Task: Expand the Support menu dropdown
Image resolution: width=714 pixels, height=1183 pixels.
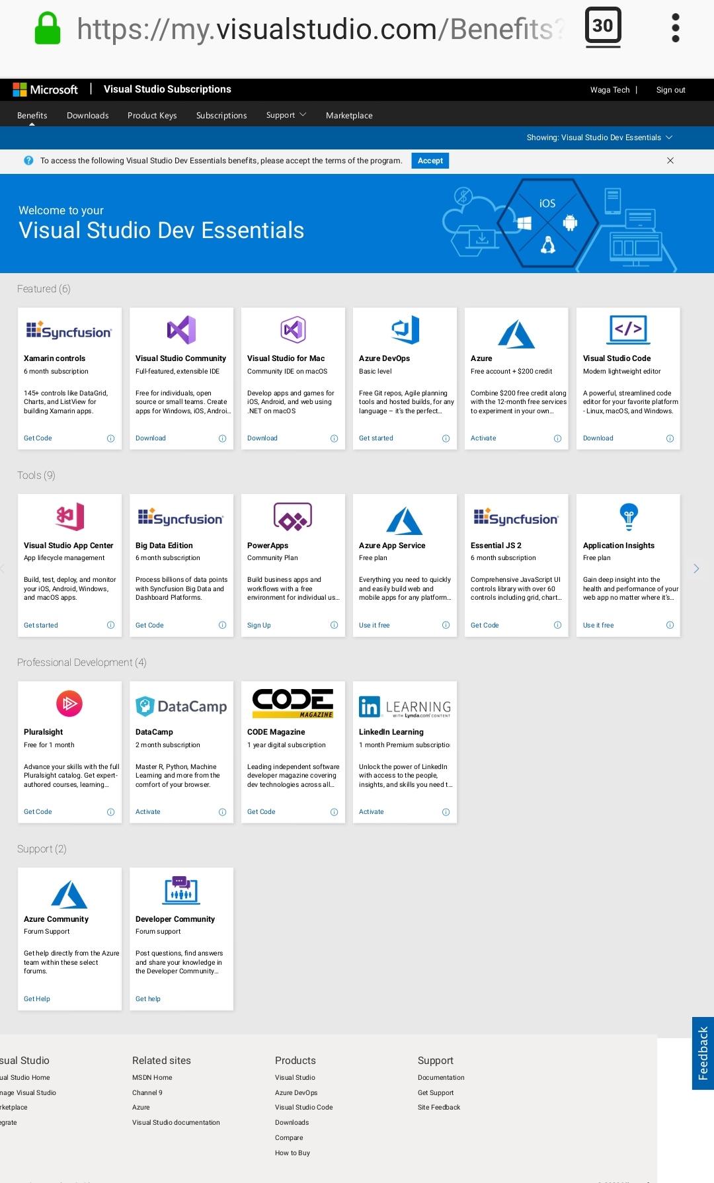Action: pos(286,115)
